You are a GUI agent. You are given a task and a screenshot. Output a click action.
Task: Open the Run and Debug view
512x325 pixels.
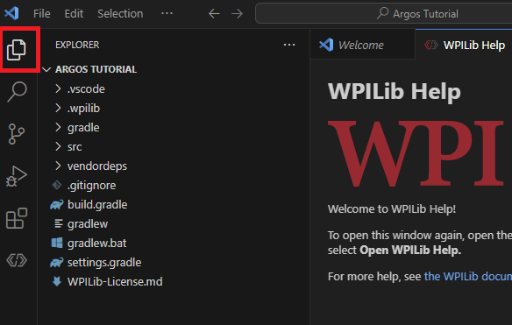click(x=17, y=176)
